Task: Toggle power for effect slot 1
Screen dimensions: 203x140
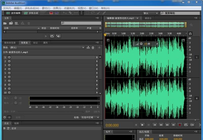Action: pos(9,57)
